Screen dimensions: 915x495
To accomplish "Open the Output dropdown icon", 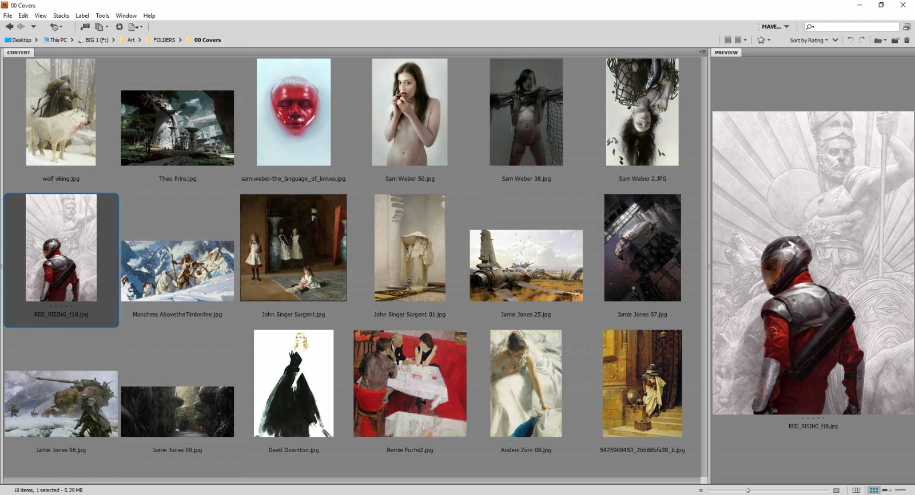I will pos(136,27).
